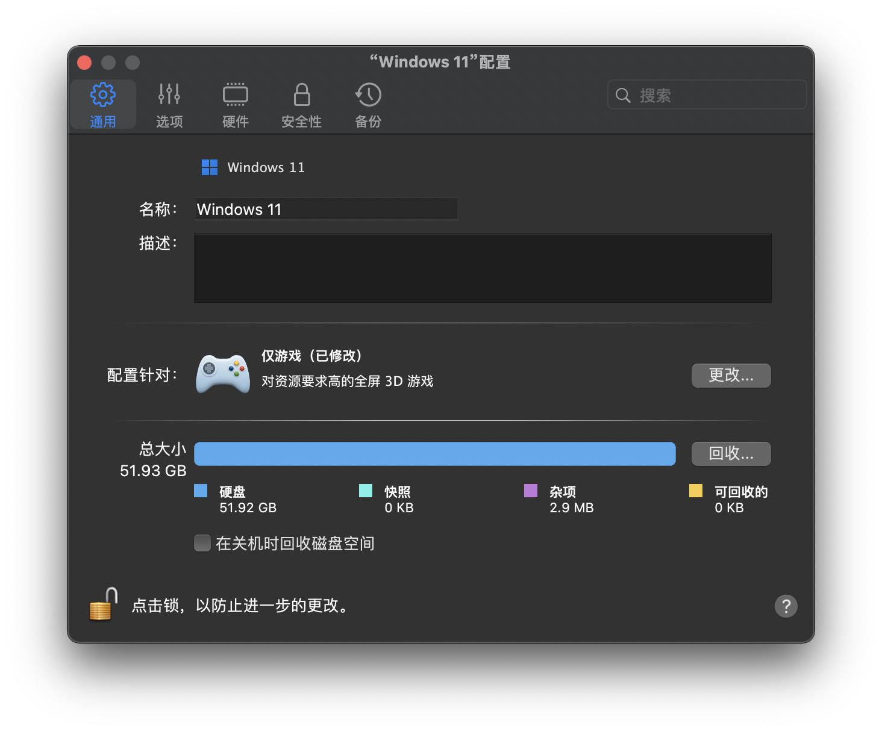Open the 更改 profile dialog
Viewport: 882px width, 732px height.
[731, 375]
